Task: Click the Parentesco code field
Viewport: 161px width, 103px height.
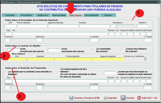Action: click(113, 26)
